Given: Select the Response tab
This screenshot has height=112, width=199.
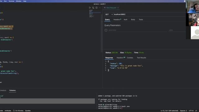Looking at the screenshot, I should (109, 58).
